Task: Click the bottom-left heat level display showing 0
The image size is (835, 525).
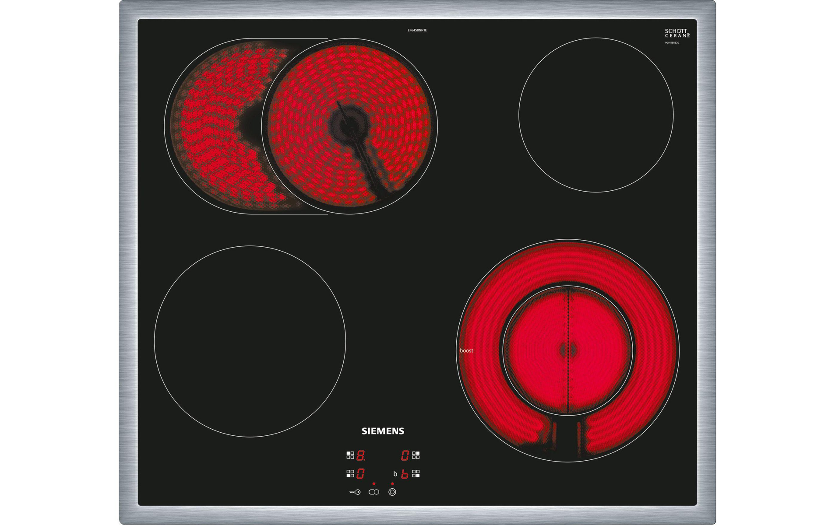Action: point(360,474)
